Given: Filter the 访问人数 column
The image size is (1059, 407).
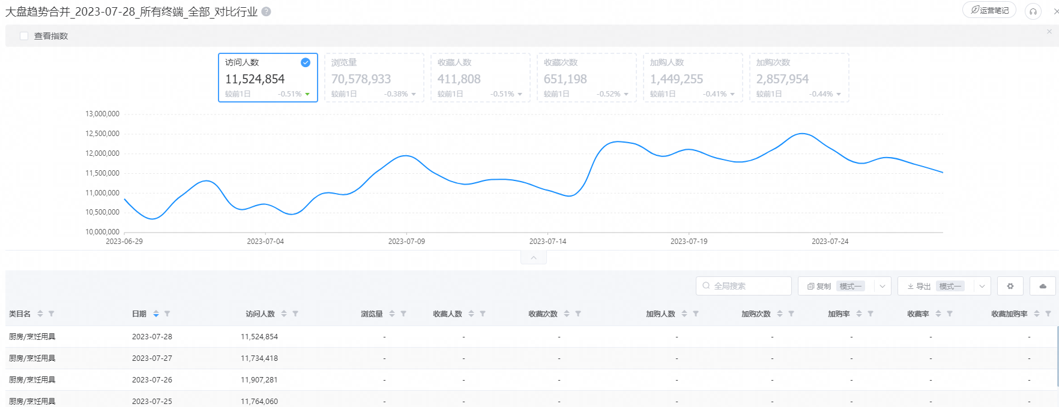Looking at the screenshot, I should [x=295, y=313].
